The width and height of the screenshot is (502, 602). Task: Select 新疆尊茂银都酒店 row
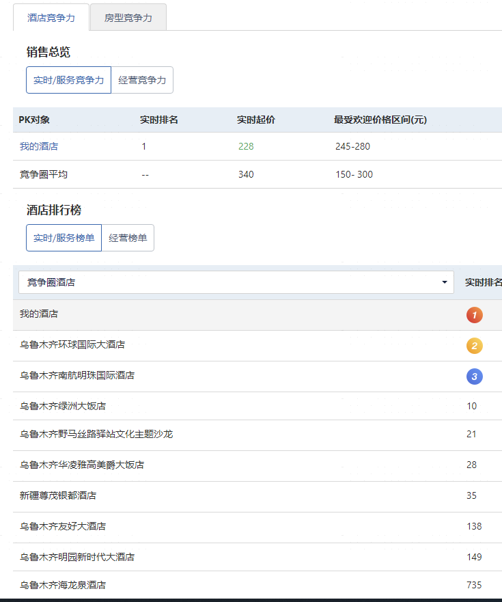pyautogui.click(x=257, y=496)
